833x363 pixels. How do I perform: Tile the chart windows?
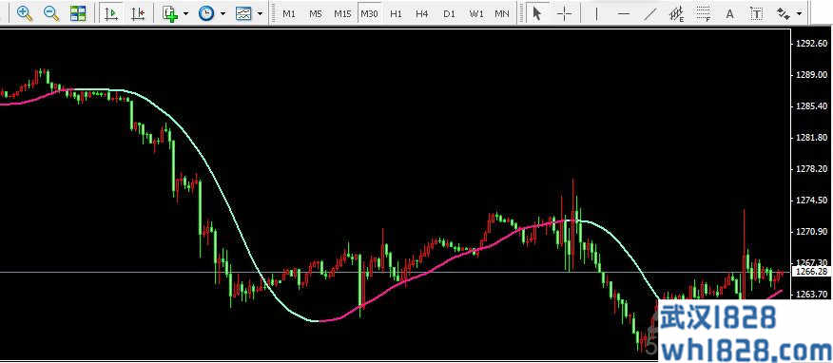click(78, 13)
